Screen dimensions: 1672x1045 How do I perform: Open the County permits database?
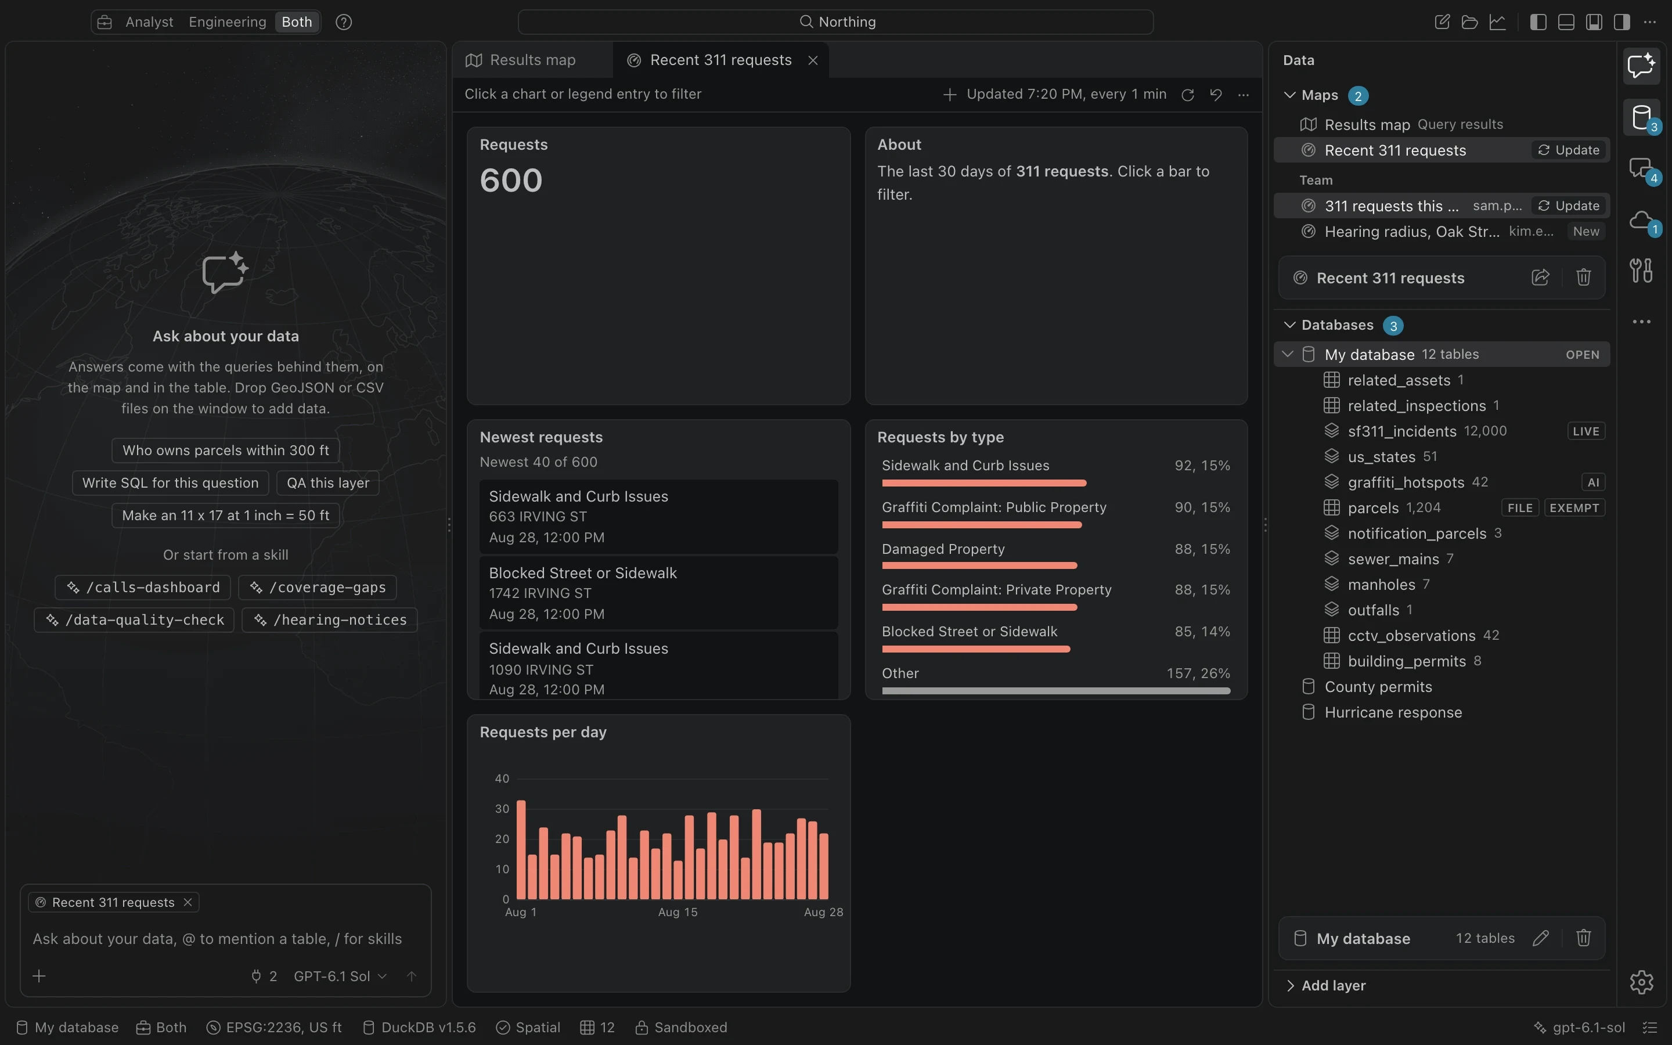(x=1442, y=686)
